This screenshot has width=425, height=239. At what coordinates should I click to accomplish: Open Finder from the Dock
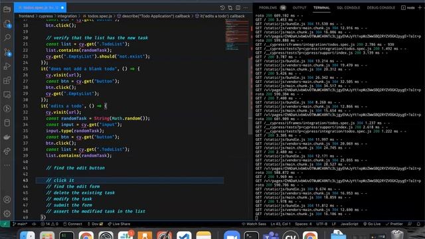[x=27, y=235]
